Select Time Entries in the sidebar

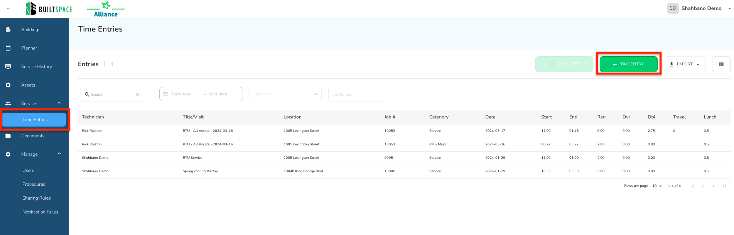point(35,120)
